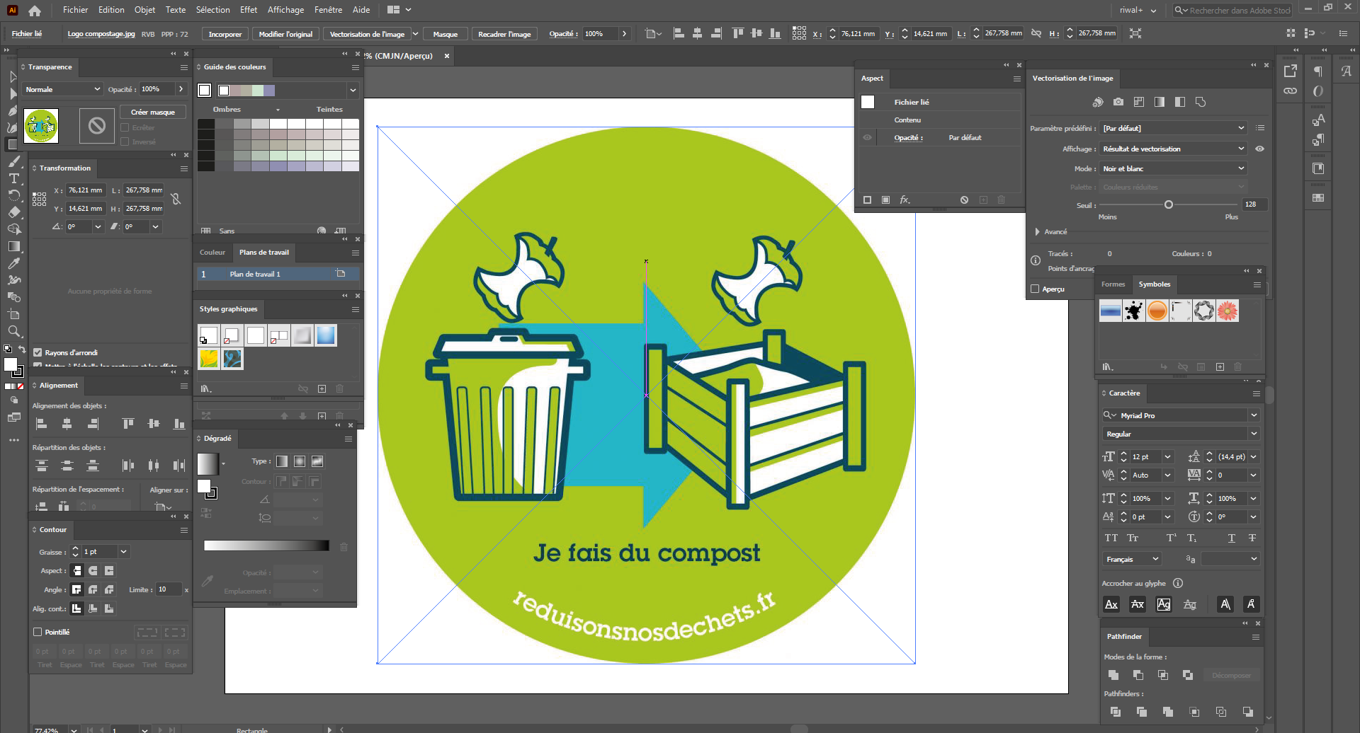Screen dimensions: 1360x733
Task: Click the Minus Front shape mode in Pathfinder
Action: click(1138, 675)
